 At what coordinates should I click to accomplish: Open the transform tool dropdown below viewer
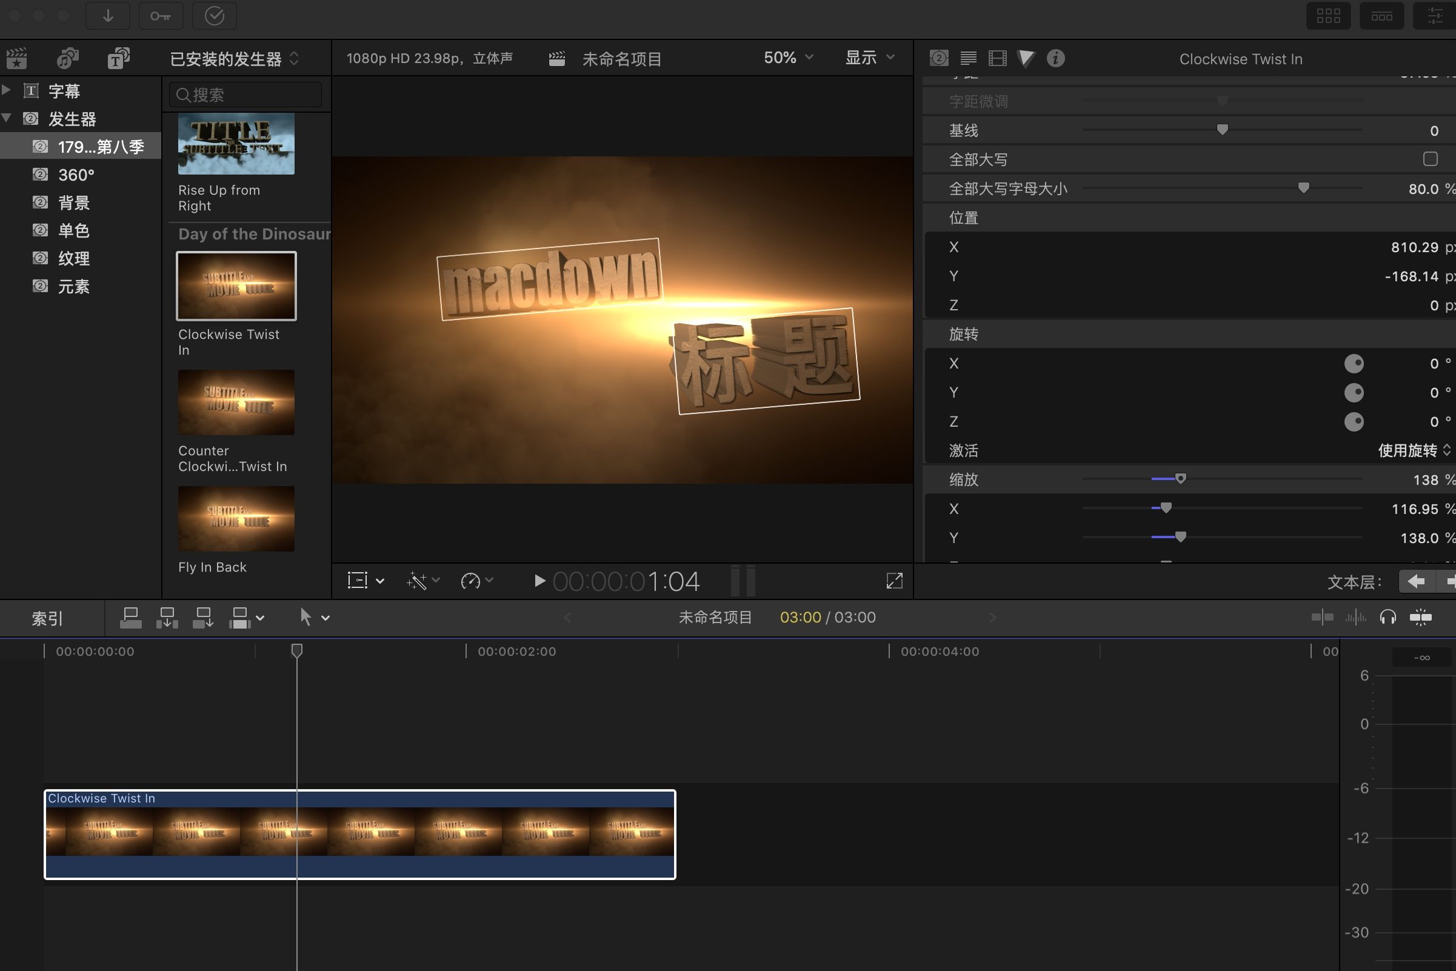(366, 581)
